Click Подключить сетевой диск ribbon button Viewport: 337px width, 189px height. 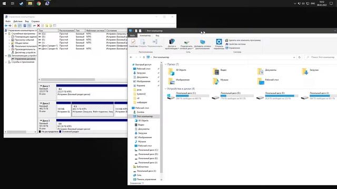[x=186, y=45]
